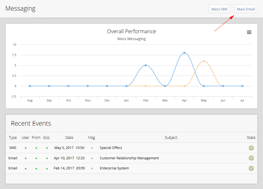Select the blue data point at the April peak
The height and width of the screenshot is (189, 263).
[184, 53]
